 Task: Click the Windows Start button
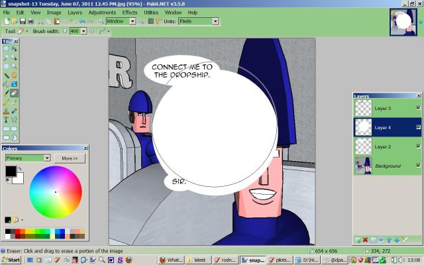coord(11,260)
